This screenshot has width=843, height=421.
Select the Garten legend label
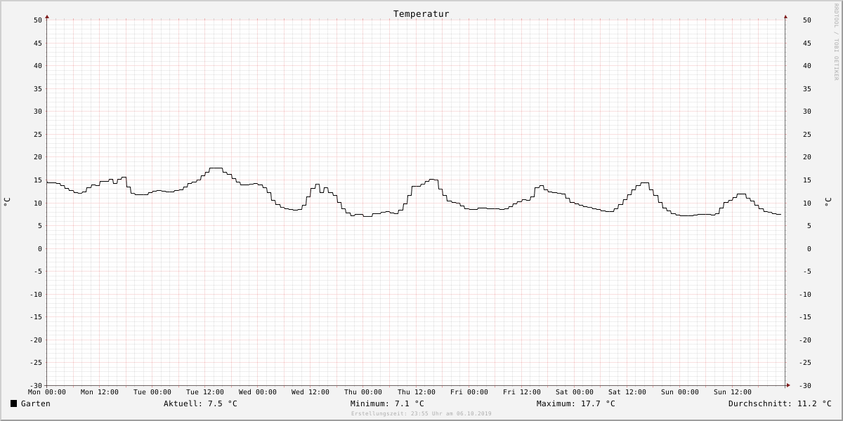click(x=36, y=403)
